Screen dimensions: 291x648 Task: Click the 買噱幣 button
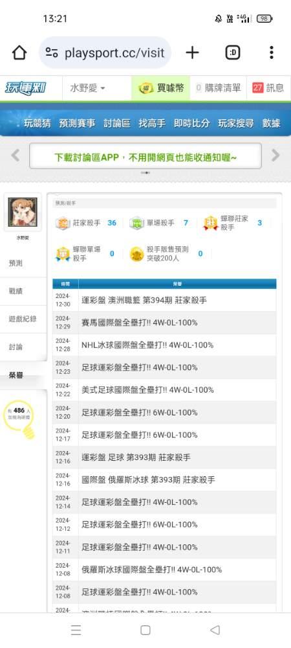(161, 88)
